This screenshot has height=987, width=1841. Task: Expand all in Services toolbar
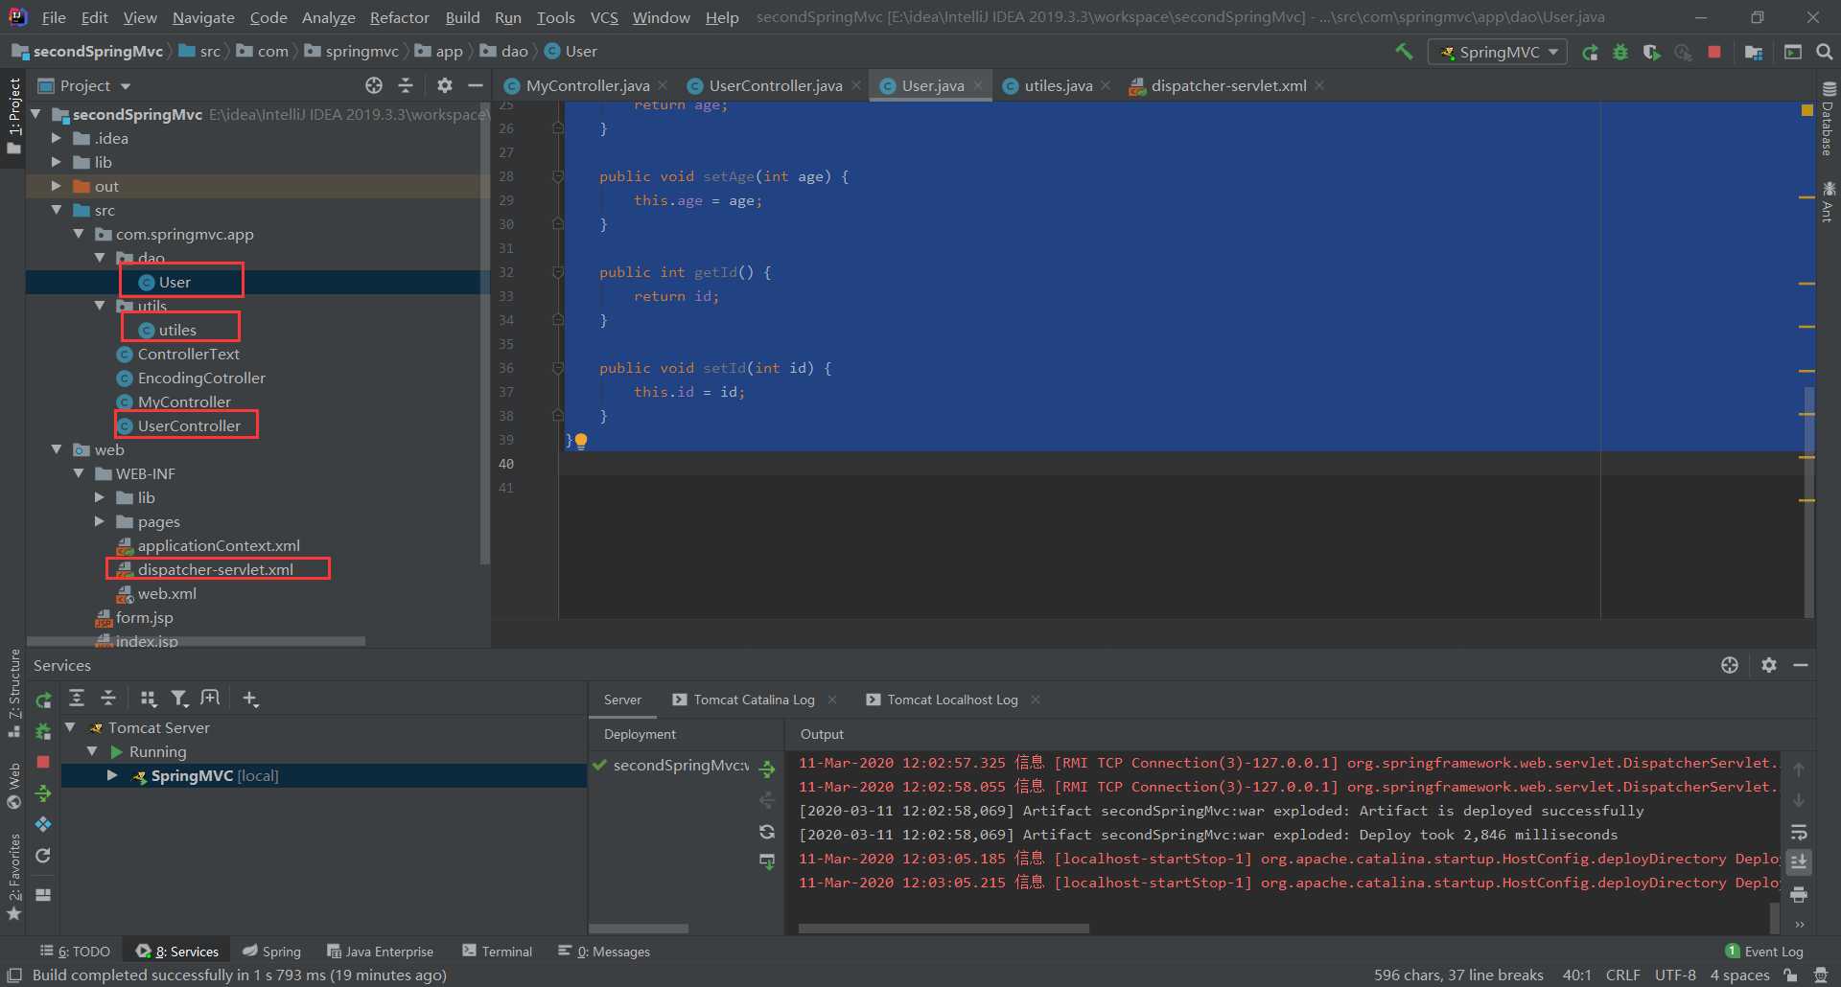click(77, 698)
